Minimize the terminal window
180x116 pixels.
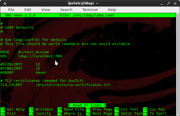point(162,4)
